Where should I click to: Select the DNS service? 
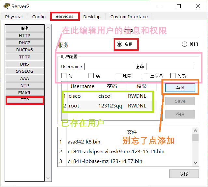tap(25, 64)
